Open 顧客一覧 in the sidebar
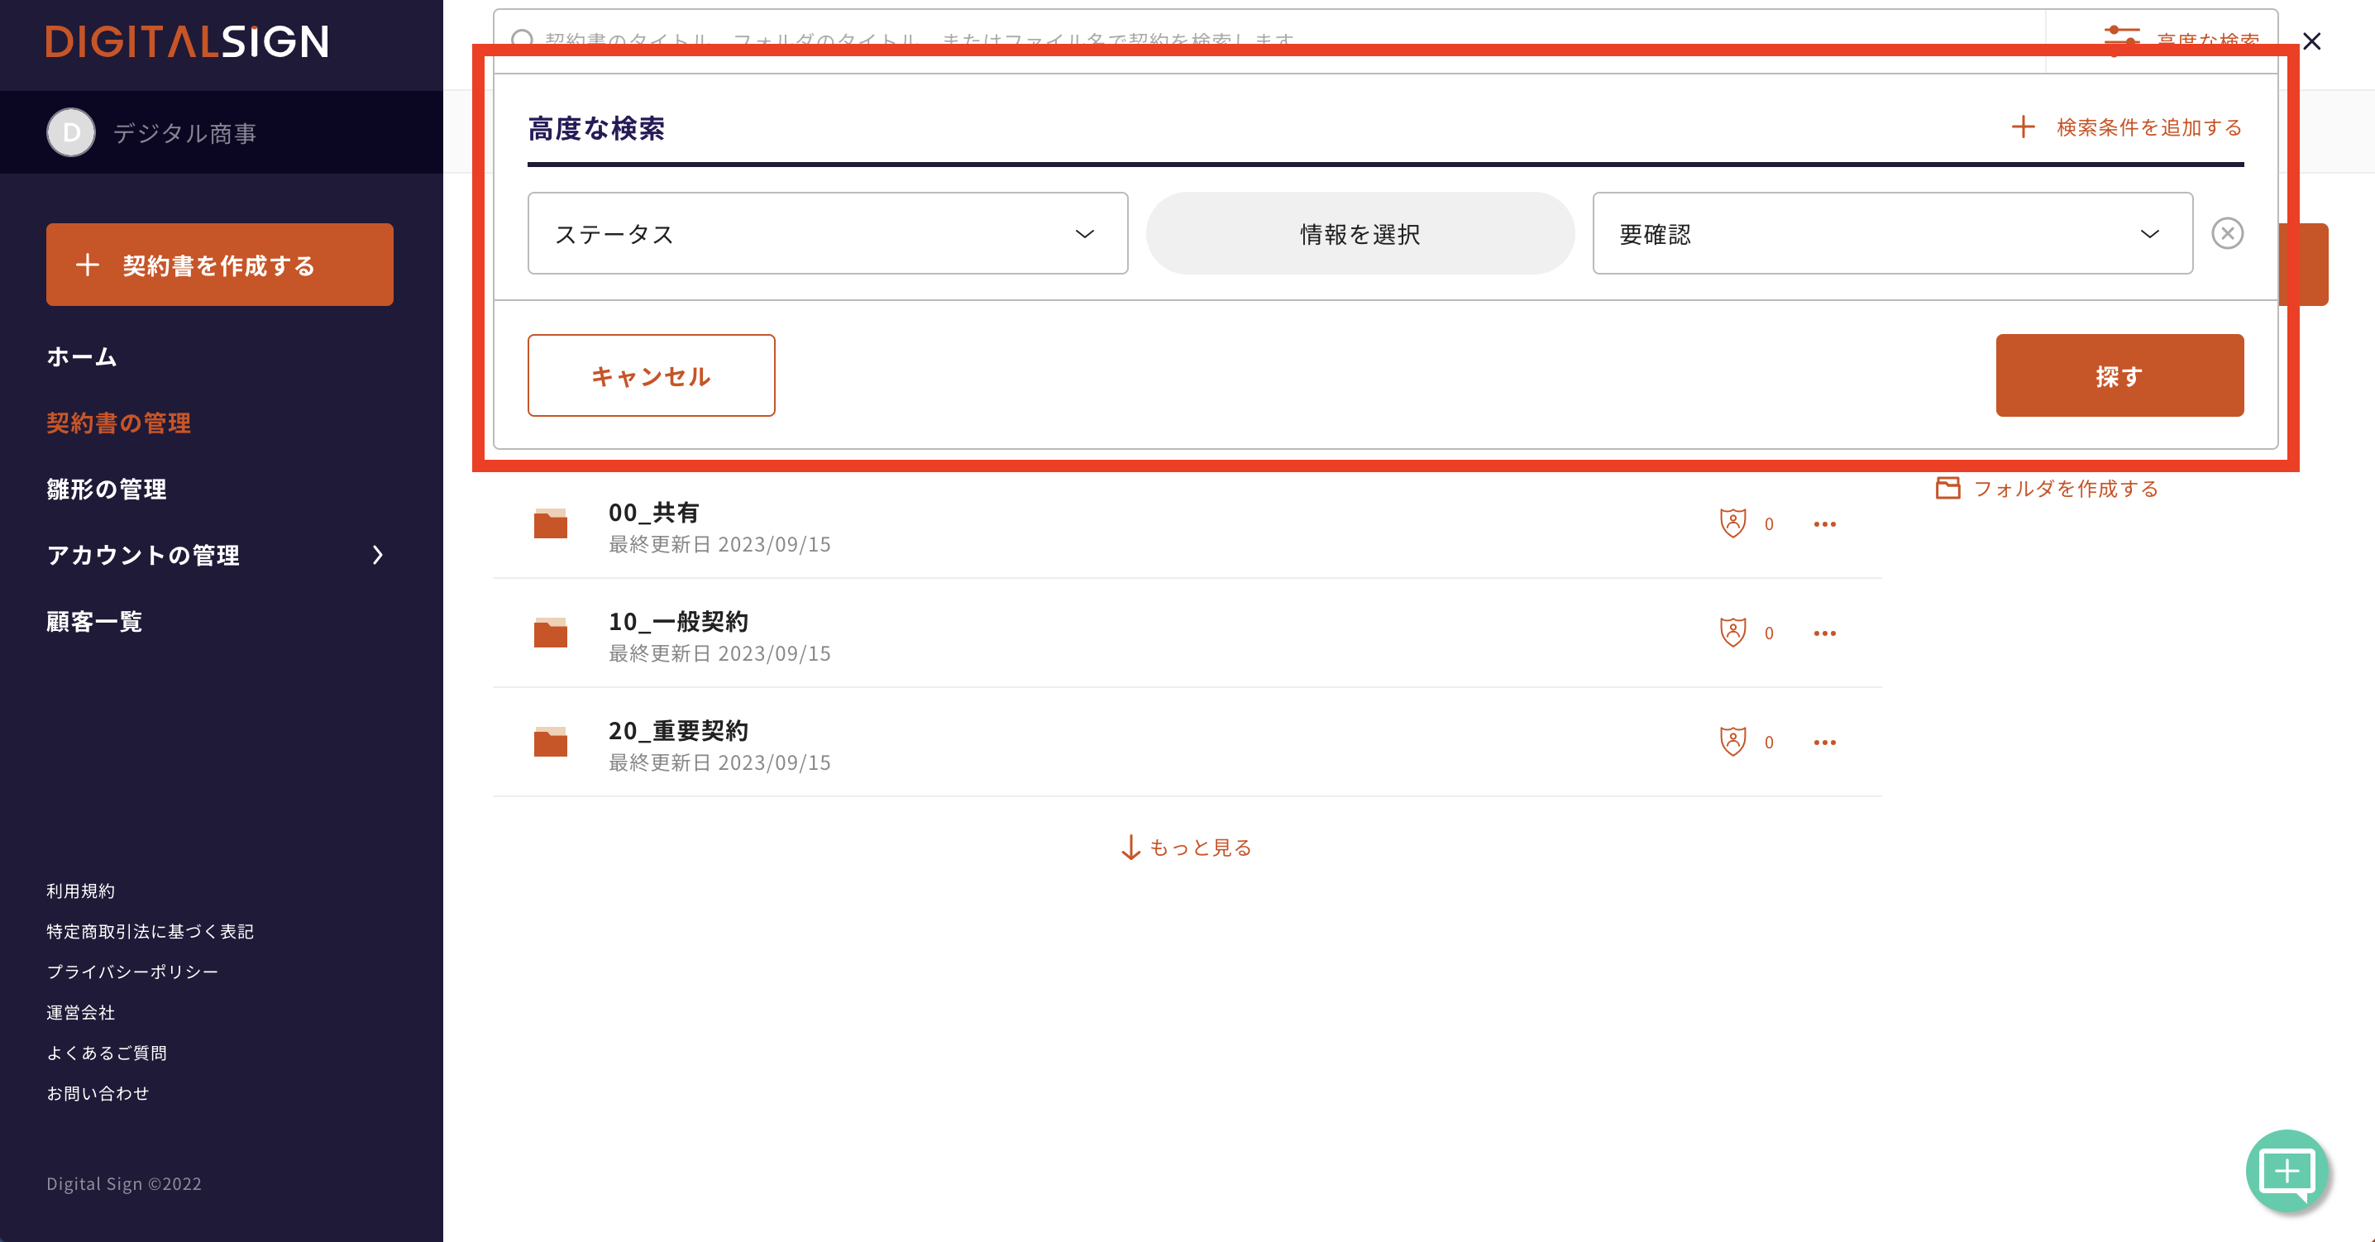 (x=94, y=622)
